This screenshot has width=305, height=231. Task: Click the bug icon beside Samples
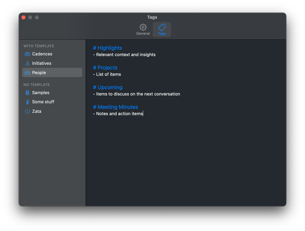[27, 93]
